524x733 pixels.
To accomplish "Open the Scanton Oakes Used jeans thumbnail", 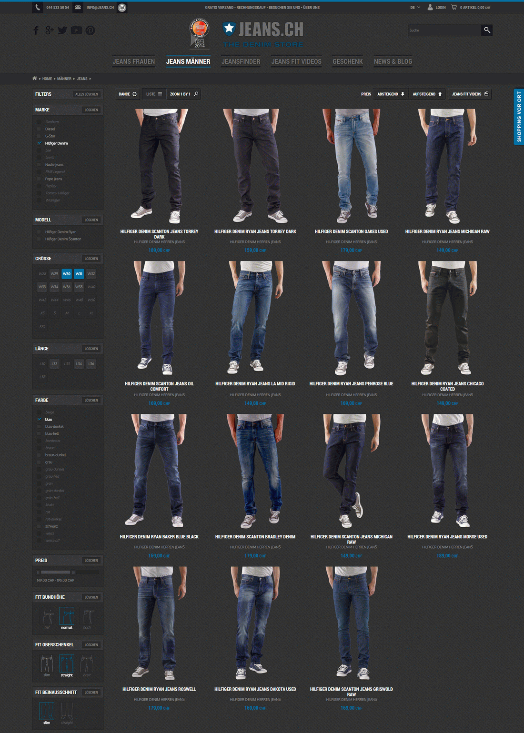I will pyautogui.click(x=351, y=166).
